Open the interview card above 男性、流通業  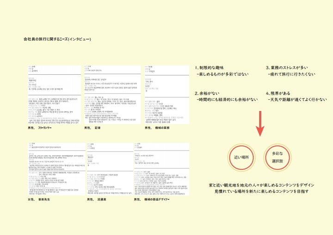pyautogui.click(x=110, y=169)
